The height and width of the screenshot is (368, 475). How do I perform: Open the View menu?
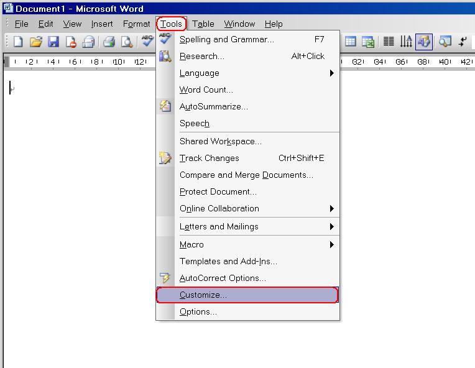[x=72, y=24]
